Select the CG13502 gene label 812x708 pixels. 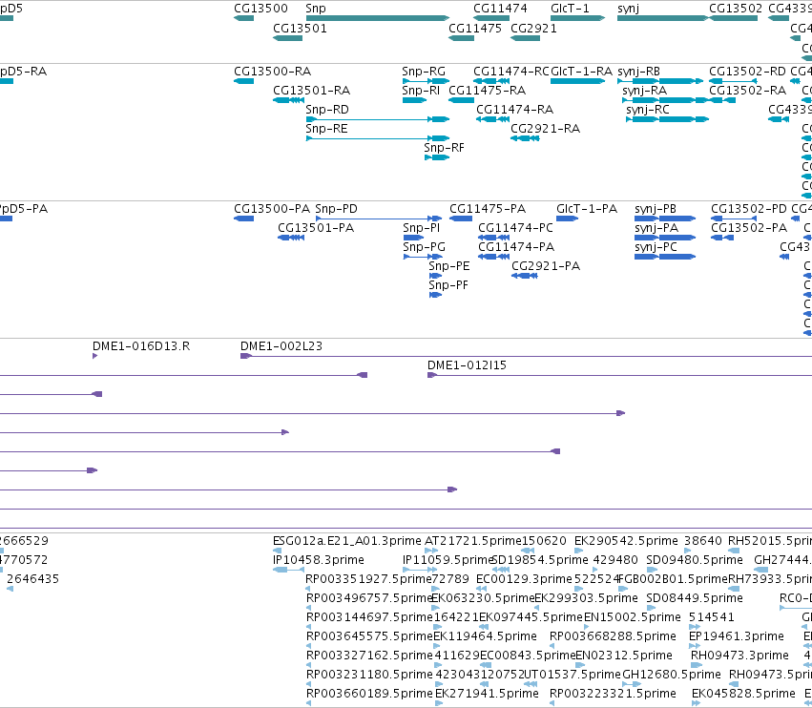(736, 9)
